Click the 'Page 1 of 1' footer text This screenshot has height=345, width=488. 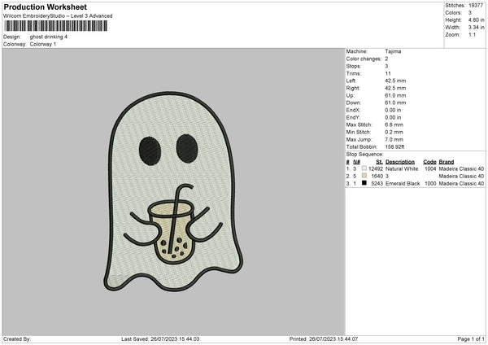point(471,339)
